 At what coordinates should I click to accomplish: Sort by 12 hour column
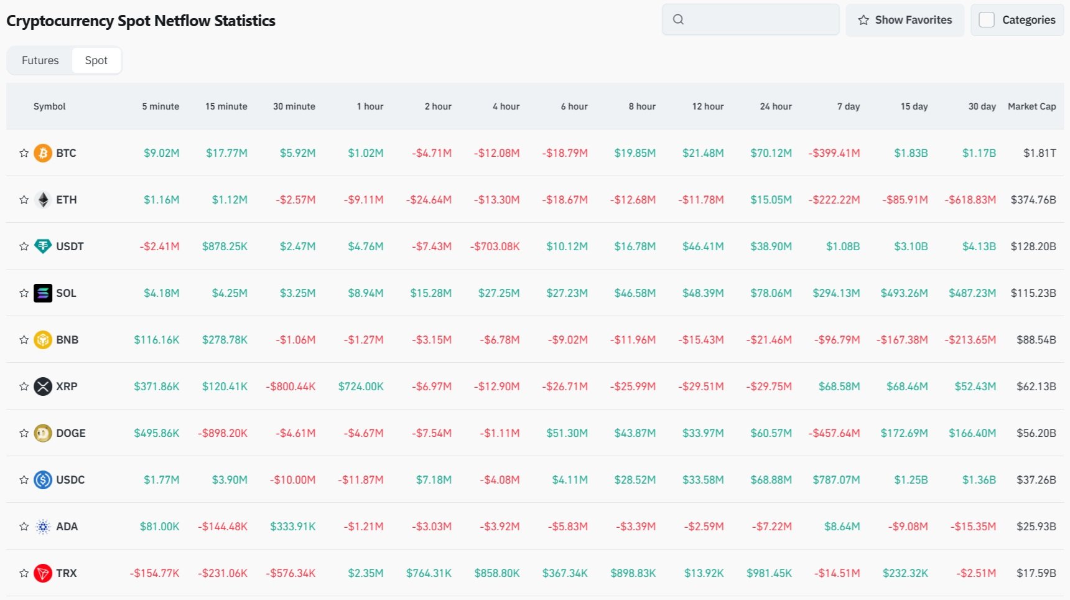[x=708, y=106]
